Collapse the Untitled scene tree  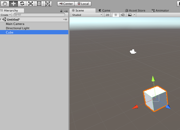[x=1, y=20]
